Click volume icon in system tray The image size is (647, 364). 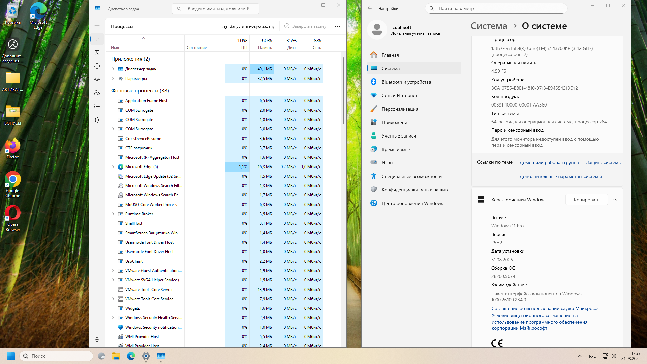pyautogui.click(x=613, y=356)
